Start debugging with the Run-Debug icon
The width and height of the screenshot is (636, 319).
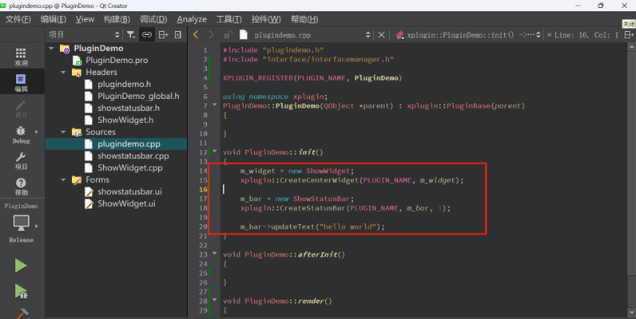click(x=21, y=292)
